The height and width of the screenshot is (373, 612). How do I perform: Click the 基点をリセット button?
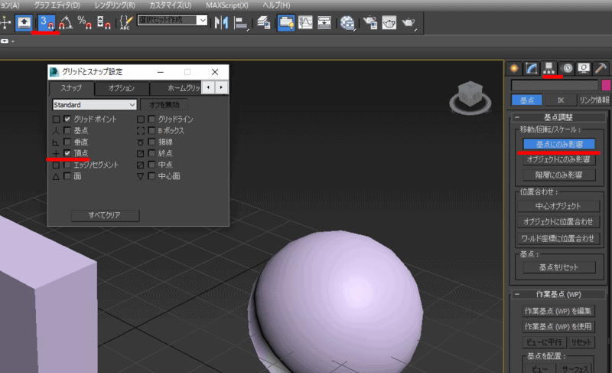[x=558, y=267]
